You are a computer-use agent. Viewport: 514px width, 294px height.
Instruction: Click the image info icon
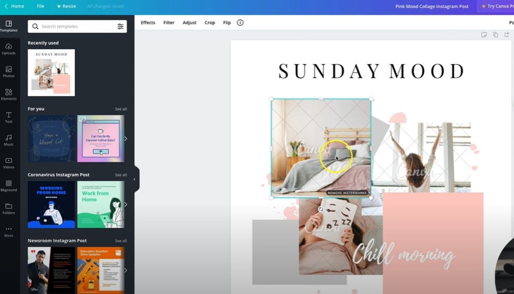tap(240, 23)
